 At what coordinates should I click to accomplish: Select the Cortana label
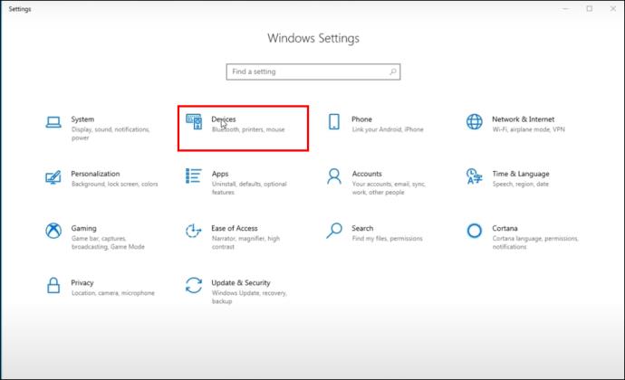click(505, 228)
